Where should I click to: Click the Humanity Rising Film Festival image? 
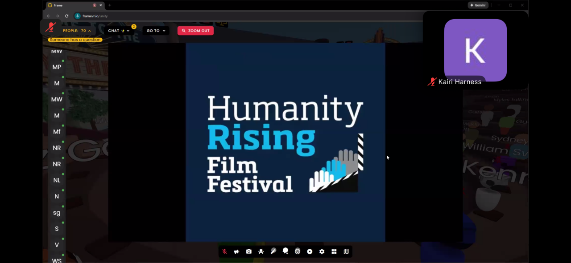click(285, 142)
